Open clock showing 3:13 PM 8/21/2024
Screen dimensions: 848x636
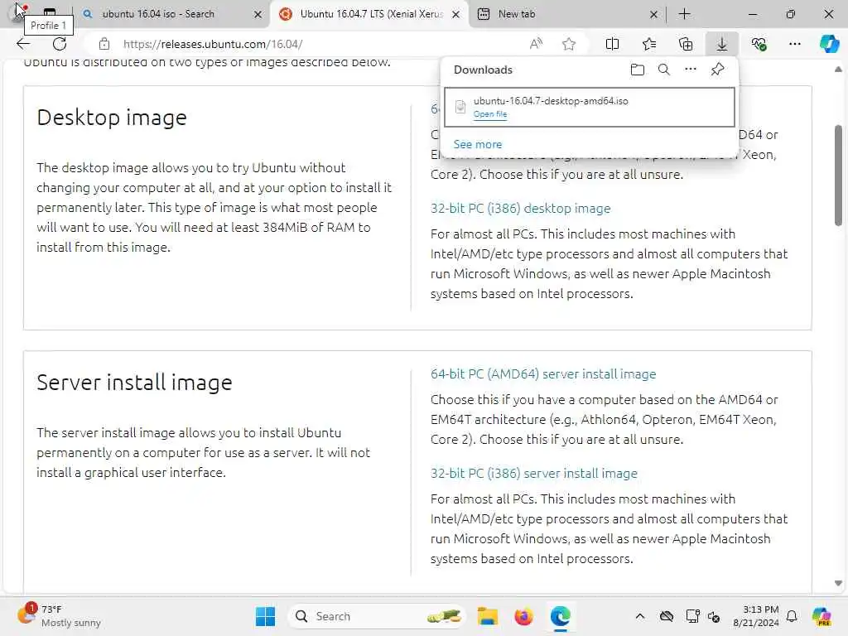755,616
